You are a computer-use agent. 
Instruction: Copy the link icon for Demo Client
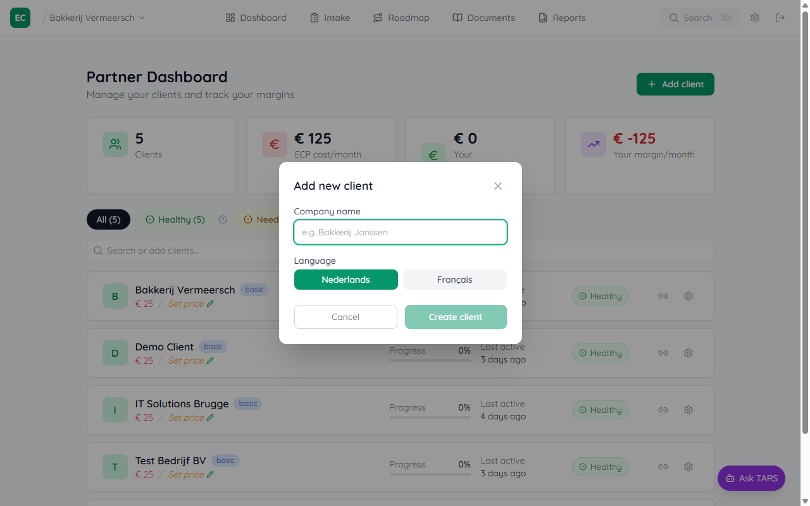point(663,353)
